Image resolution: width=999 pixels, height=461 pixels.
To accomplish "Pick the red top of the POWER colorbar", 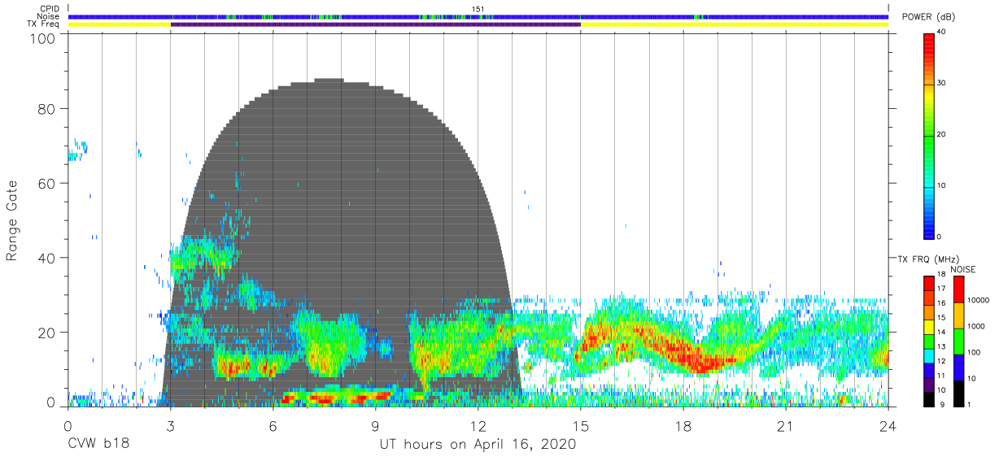I will [x=928, y=42].
